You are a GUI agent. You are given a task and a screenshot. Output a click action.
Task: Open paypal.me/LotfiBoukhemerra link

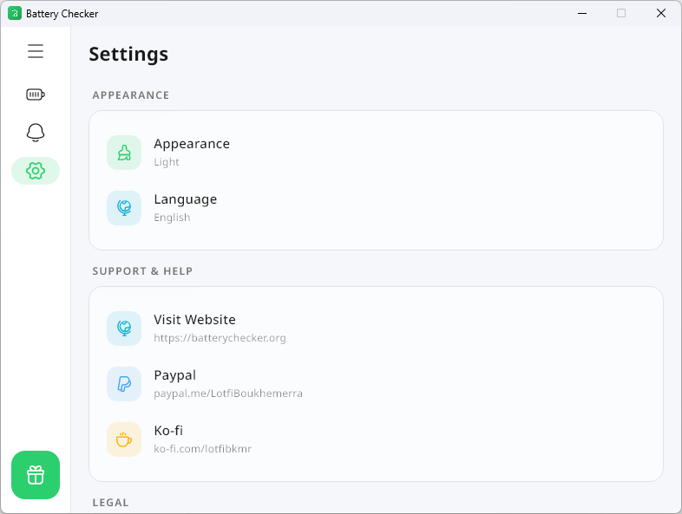228,394
